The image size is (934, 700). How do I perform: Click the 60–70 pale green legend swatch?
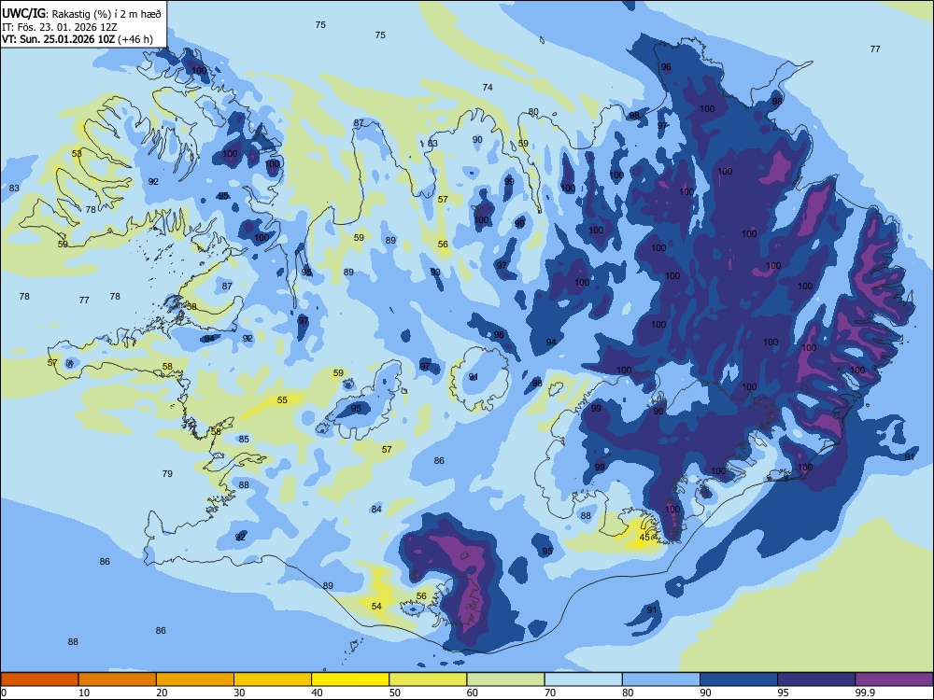pyautogui.click(x=505, y=679)
